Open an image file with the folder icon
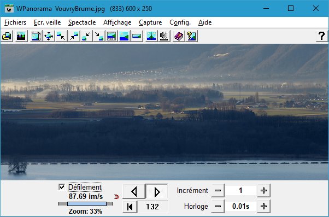 [x=7, y=36]
